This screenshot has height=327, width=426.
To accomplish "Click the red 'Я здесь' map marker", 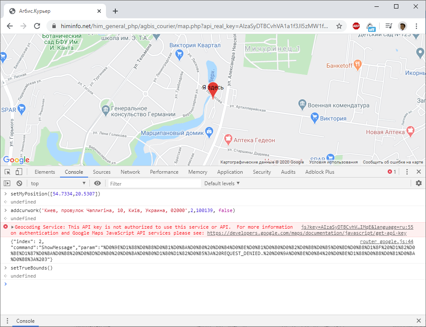I will pyautogui.click(x=213, y=91).
